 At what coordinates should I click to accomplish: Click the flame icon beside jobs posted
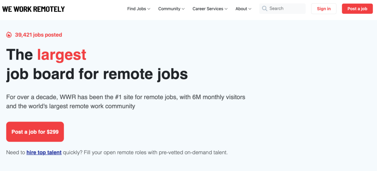point(9,35)
